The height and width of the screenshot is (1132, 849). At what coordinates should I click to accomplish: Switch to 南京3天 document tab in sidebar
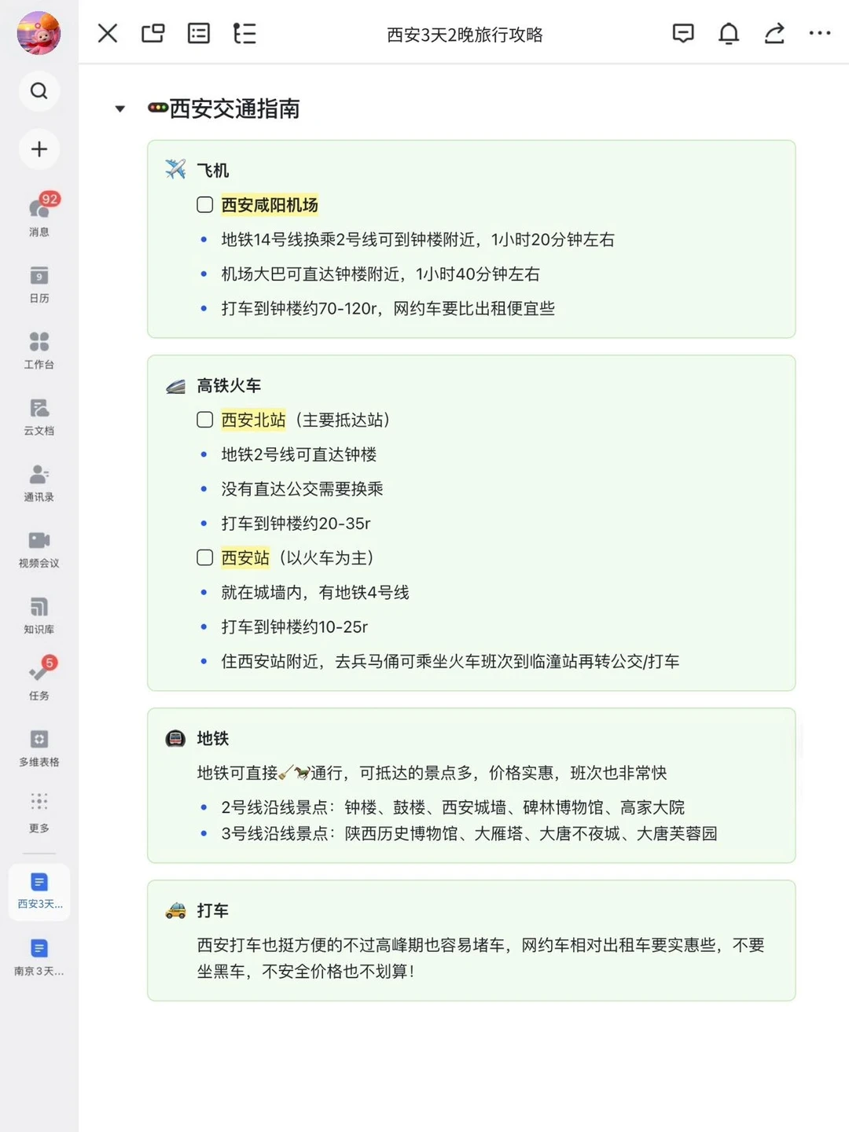point(39,957)
